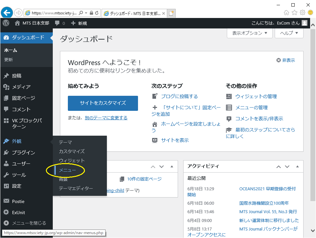The height and width of the screenshot is (238, 316).
Task: Open メディア (Media) in the sidebar
Action: (21, 87)
